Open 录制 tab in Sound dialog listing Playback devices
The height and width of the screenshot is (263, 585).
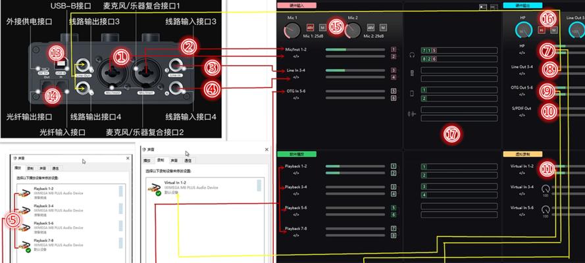click(x=30, y=168)
